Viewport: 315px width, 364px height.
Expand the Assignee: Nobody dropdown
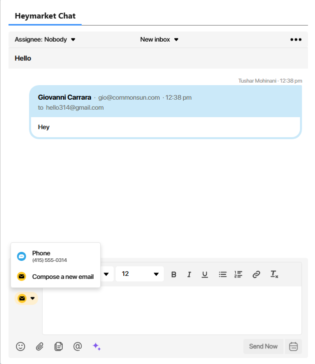pos(45,40)
